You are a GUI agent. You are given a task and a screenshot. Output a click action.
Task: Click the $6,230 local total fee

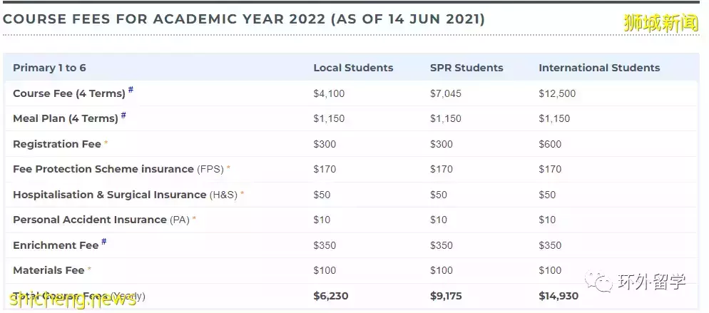click(x=331, y=297)
